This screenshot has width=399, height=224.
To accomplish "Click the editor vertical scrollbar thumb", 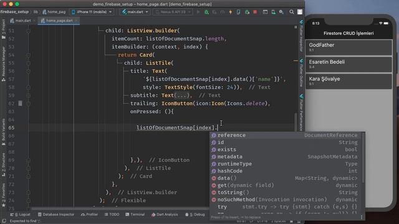I will (295, 121).
